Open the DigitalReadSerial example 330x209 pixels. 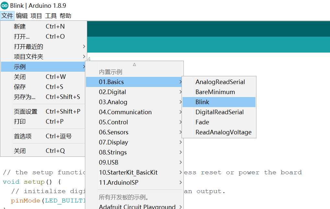tap(219, 112)
